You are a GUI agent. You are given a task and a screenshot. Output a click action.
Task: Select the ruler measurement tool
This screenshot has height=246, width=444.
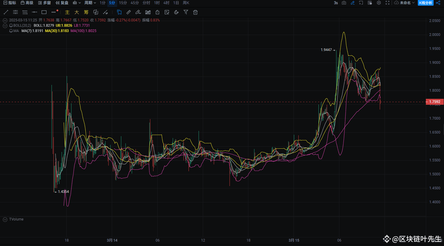129,12
